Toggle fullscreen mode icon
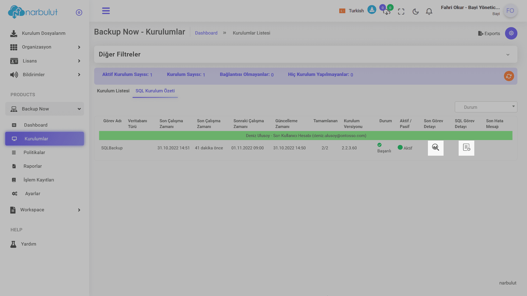 point(401,12)
